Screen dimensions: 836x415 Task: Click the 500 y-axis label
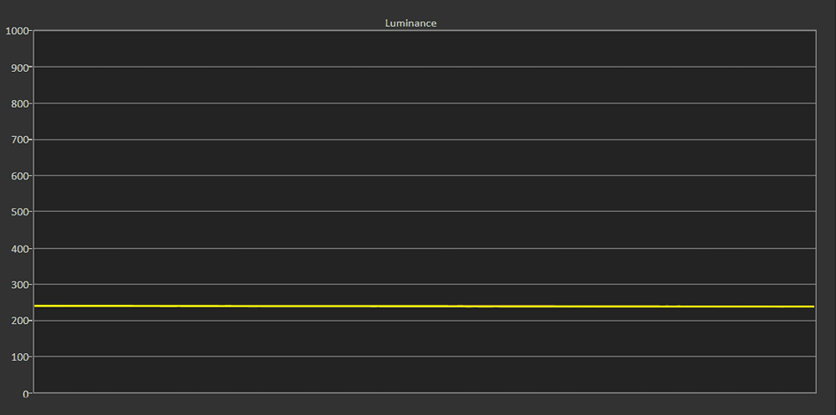click(20, 212)
